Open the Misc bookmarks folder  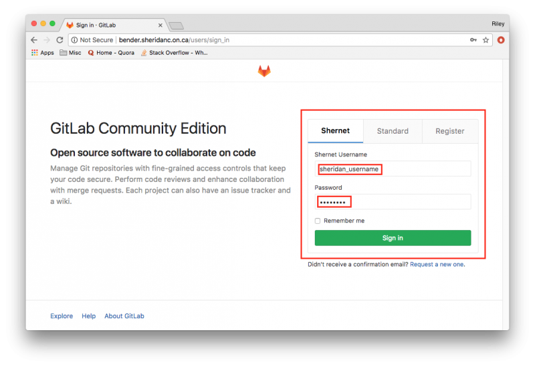(71, 53)
